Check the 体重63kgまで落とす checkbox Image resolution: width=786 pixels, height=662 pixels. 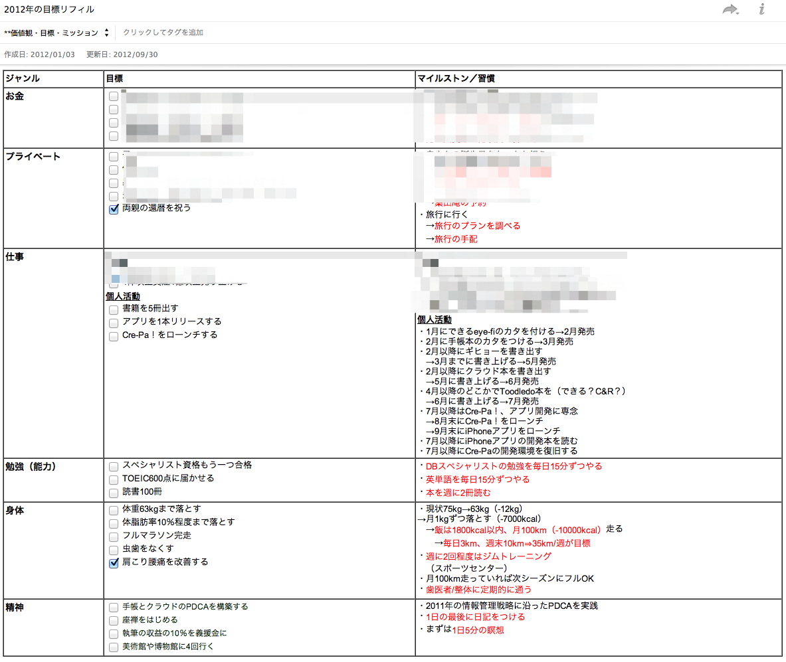[114, 510]
